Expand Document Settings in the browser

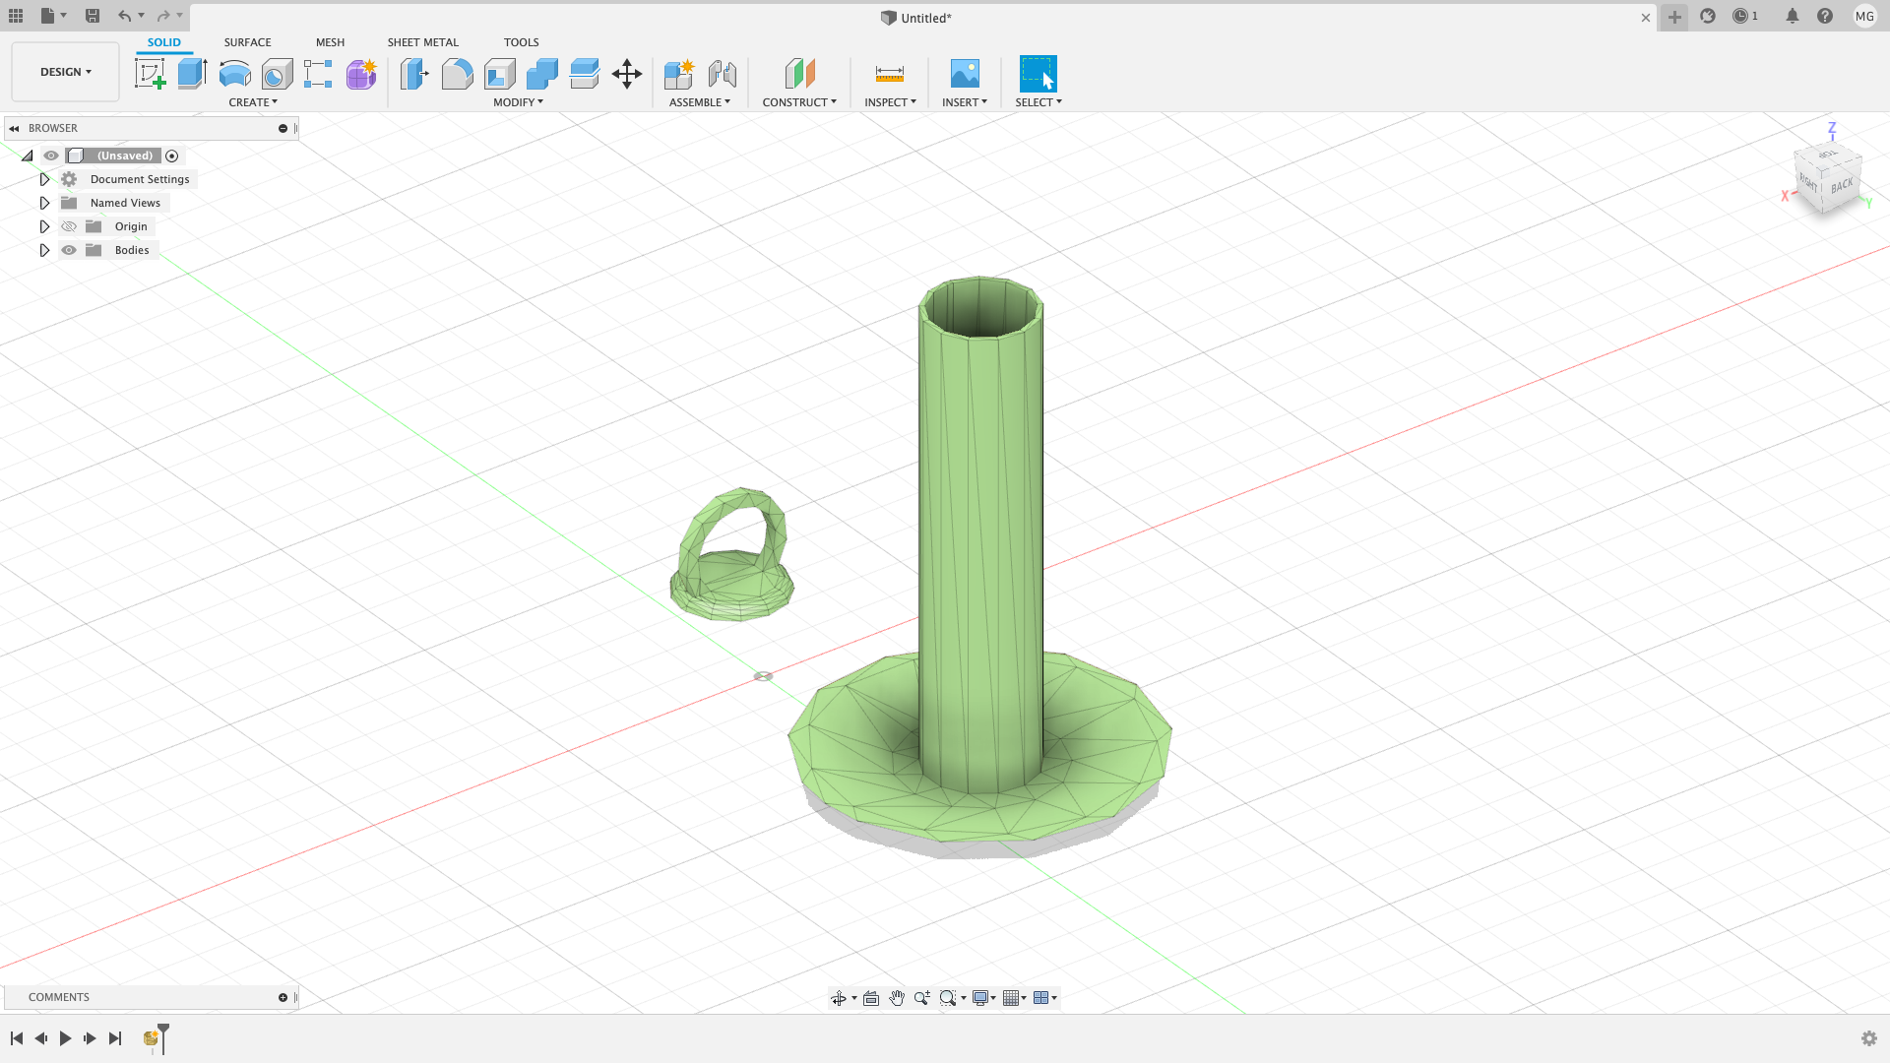point(44,179)
